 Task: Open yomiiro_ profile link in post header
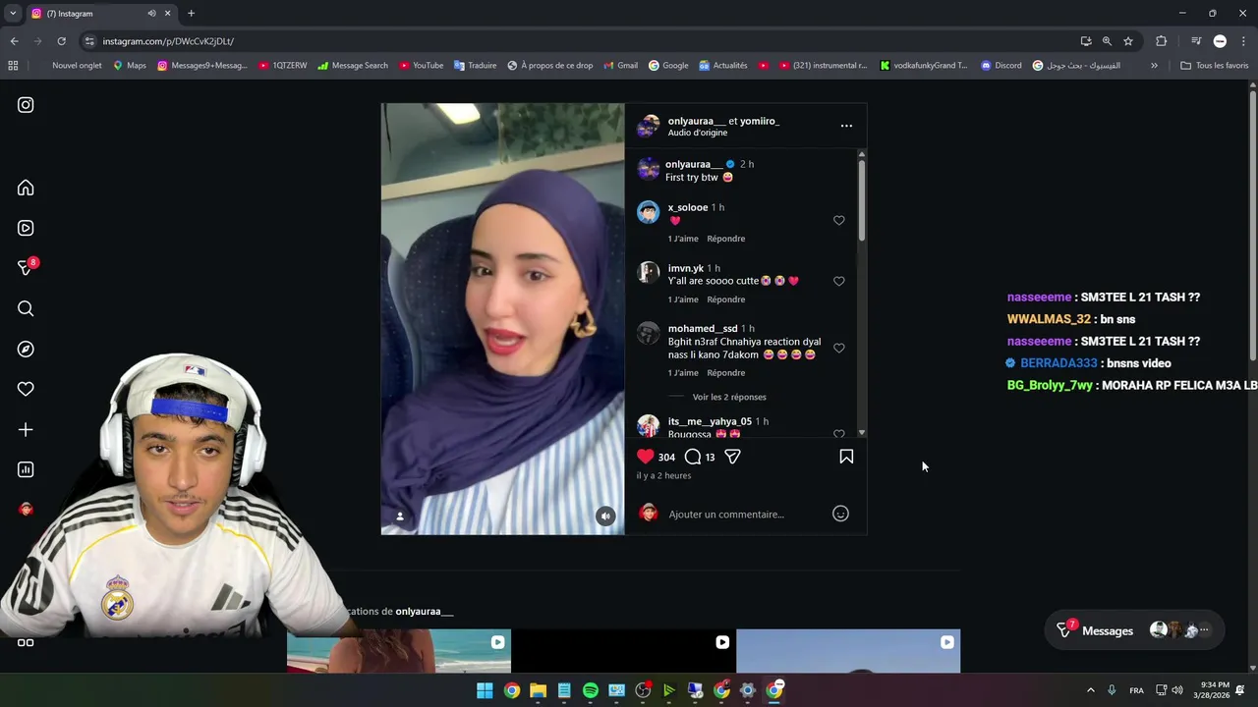(762, 121)
